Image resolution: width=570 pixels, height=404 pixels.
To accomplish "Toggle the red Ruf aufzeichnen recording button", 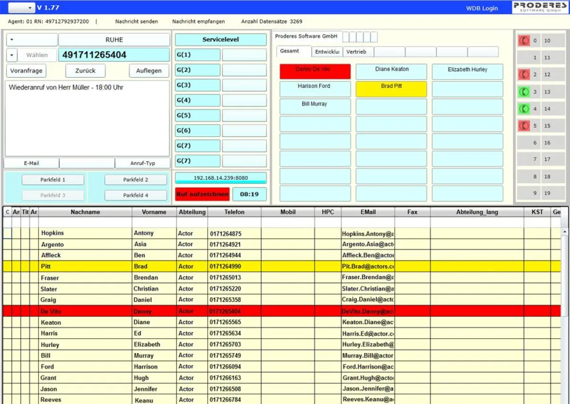I will click(202, 194).
